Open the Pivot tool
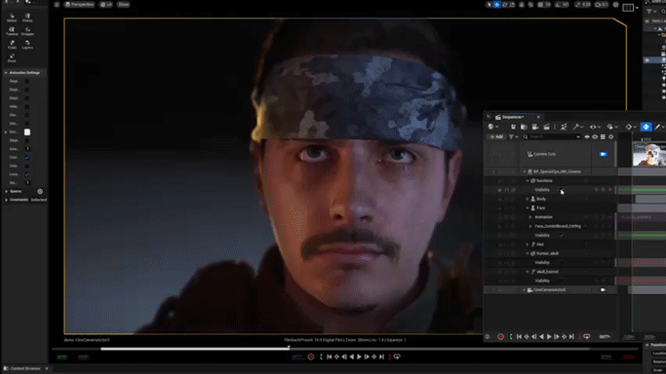 coord(12,58)
